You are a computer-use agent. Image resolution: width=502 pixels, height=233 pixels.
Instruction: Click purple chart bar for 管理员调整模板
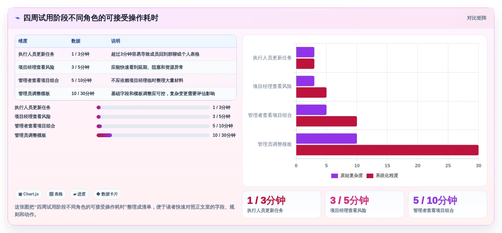[x=327, y=139]
